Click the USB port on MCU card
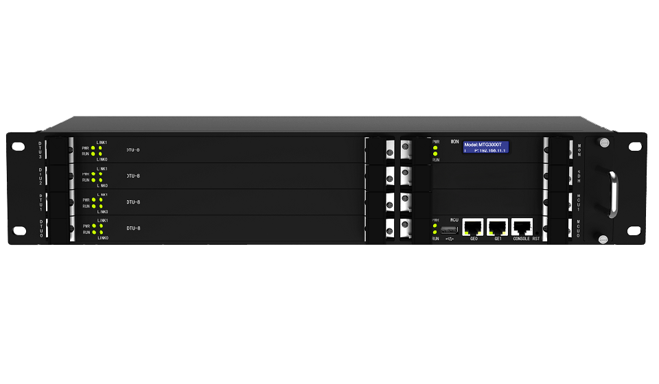This screenshot has height=384, width=659. coord(449,230)
